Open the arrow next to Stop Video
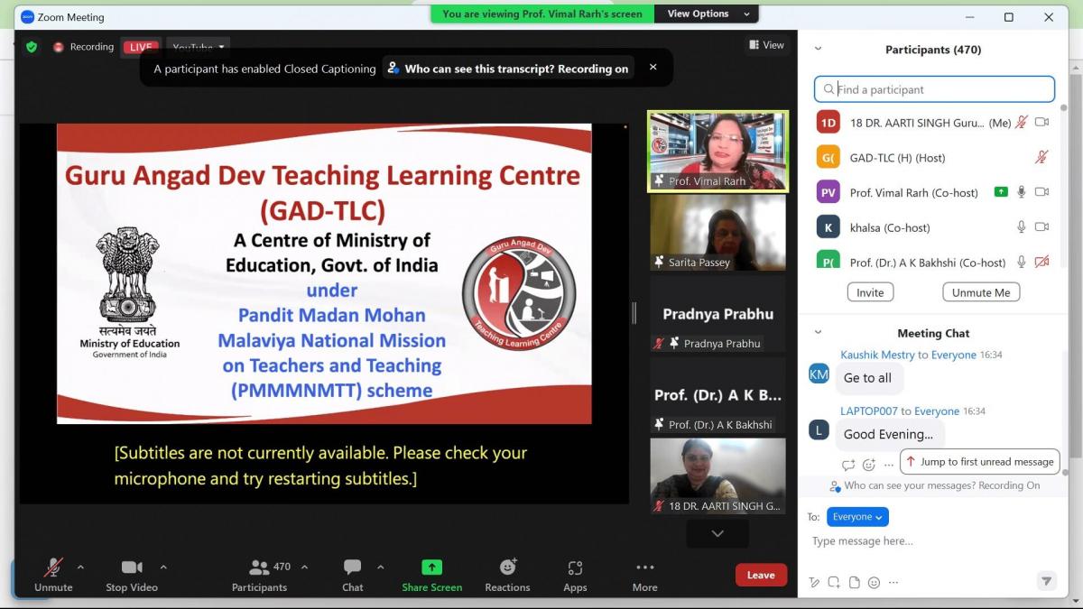This screenshot has width=1083, height=609. click(163, 567)
